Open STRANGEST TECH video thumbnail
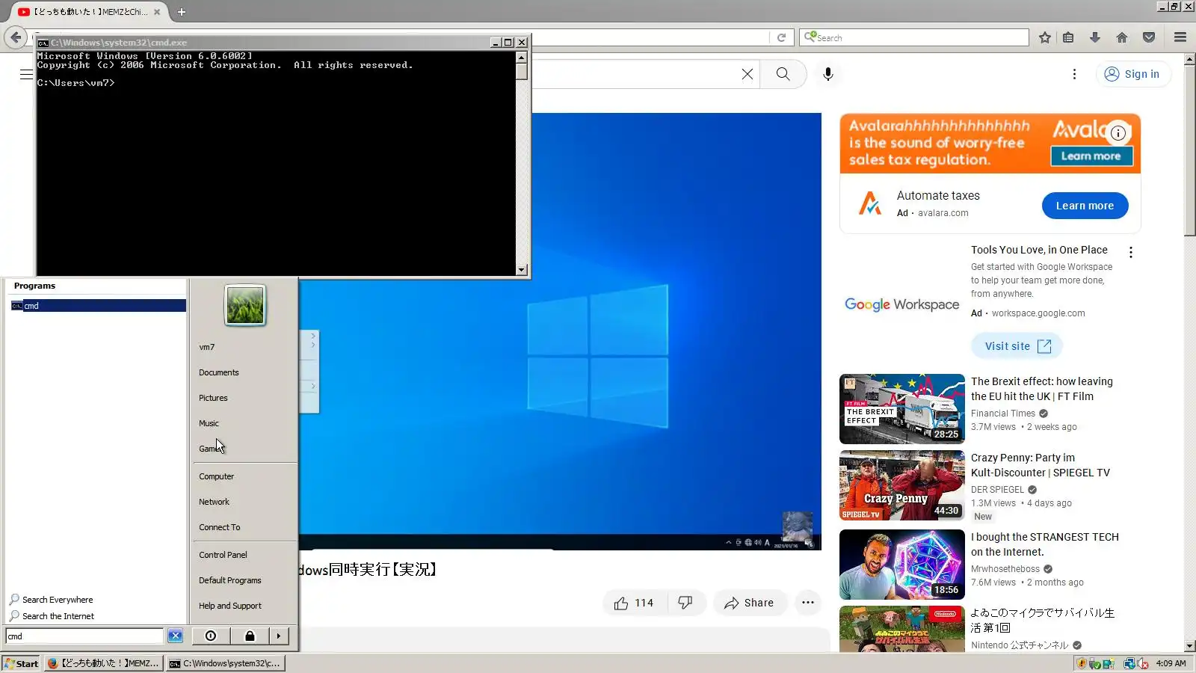Screen dimensions: 1196x673 [902, 565]
